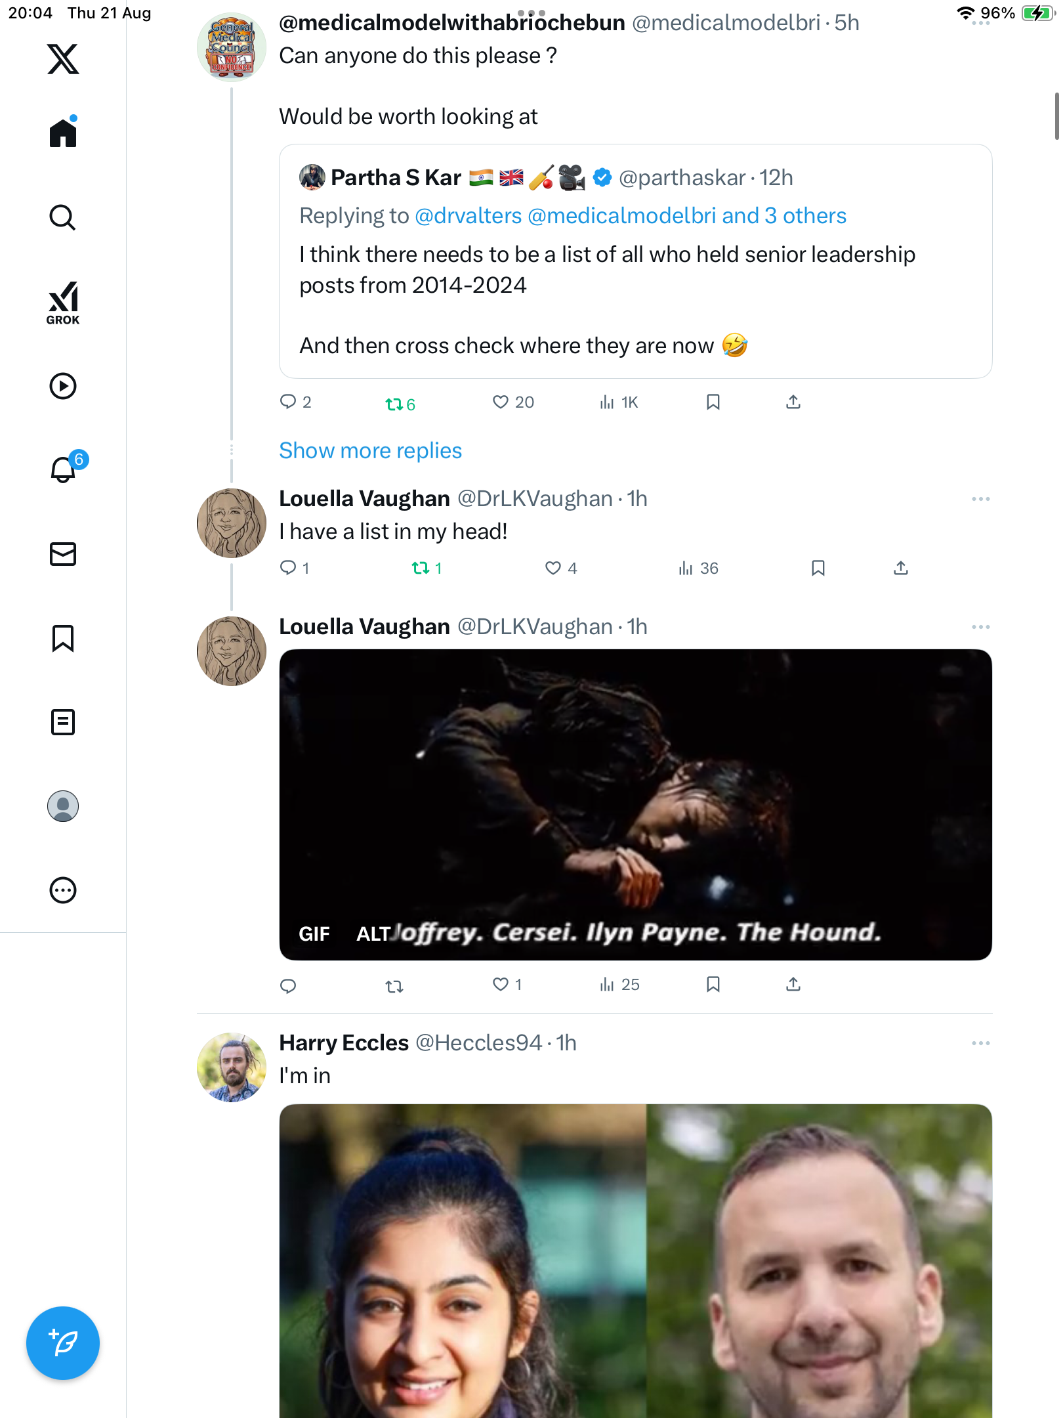Open more options on Harry Eccles' post

tap(980, 1043)
